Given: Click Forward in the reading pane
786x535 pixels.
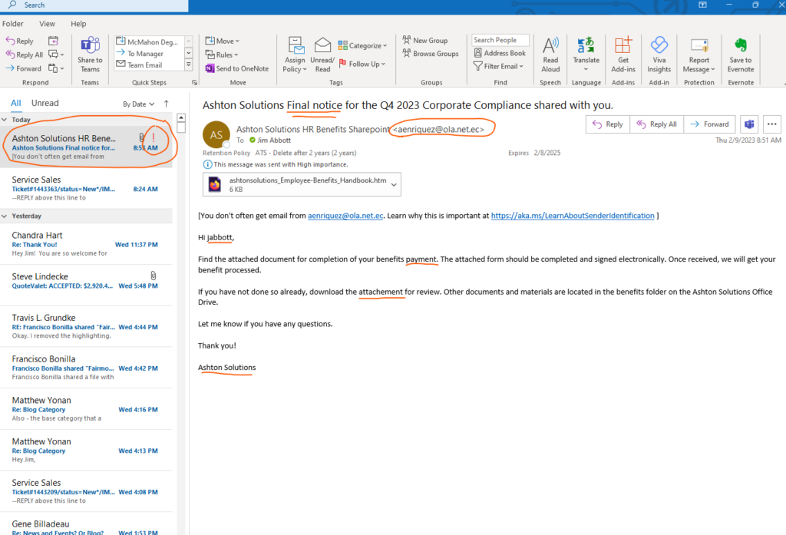Looking at the screenshot, I should click(x=709, y=124).
